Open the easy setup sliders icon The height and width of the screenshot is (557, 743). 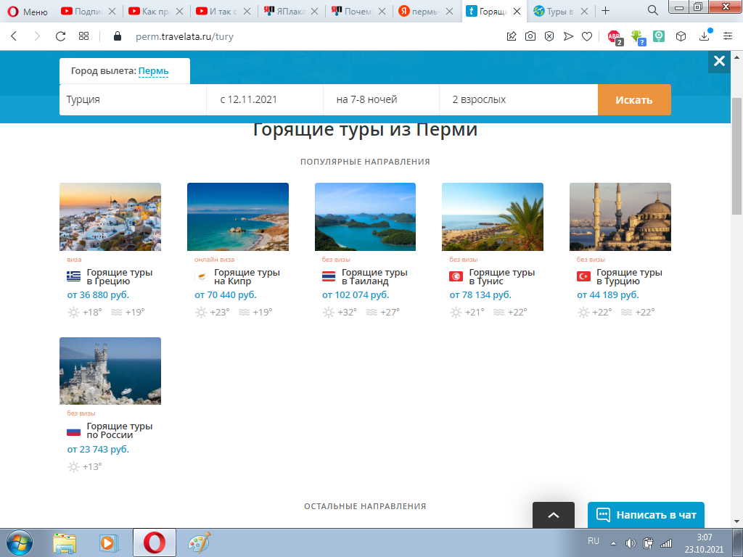728,36
